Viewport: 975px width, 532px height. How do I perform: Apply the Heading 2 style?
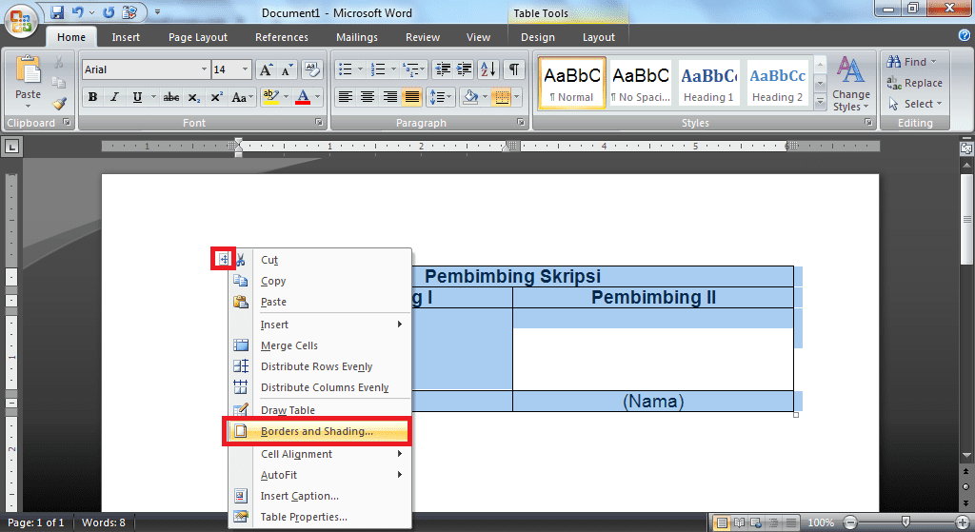pyautogui.click(x=777, y=84)
